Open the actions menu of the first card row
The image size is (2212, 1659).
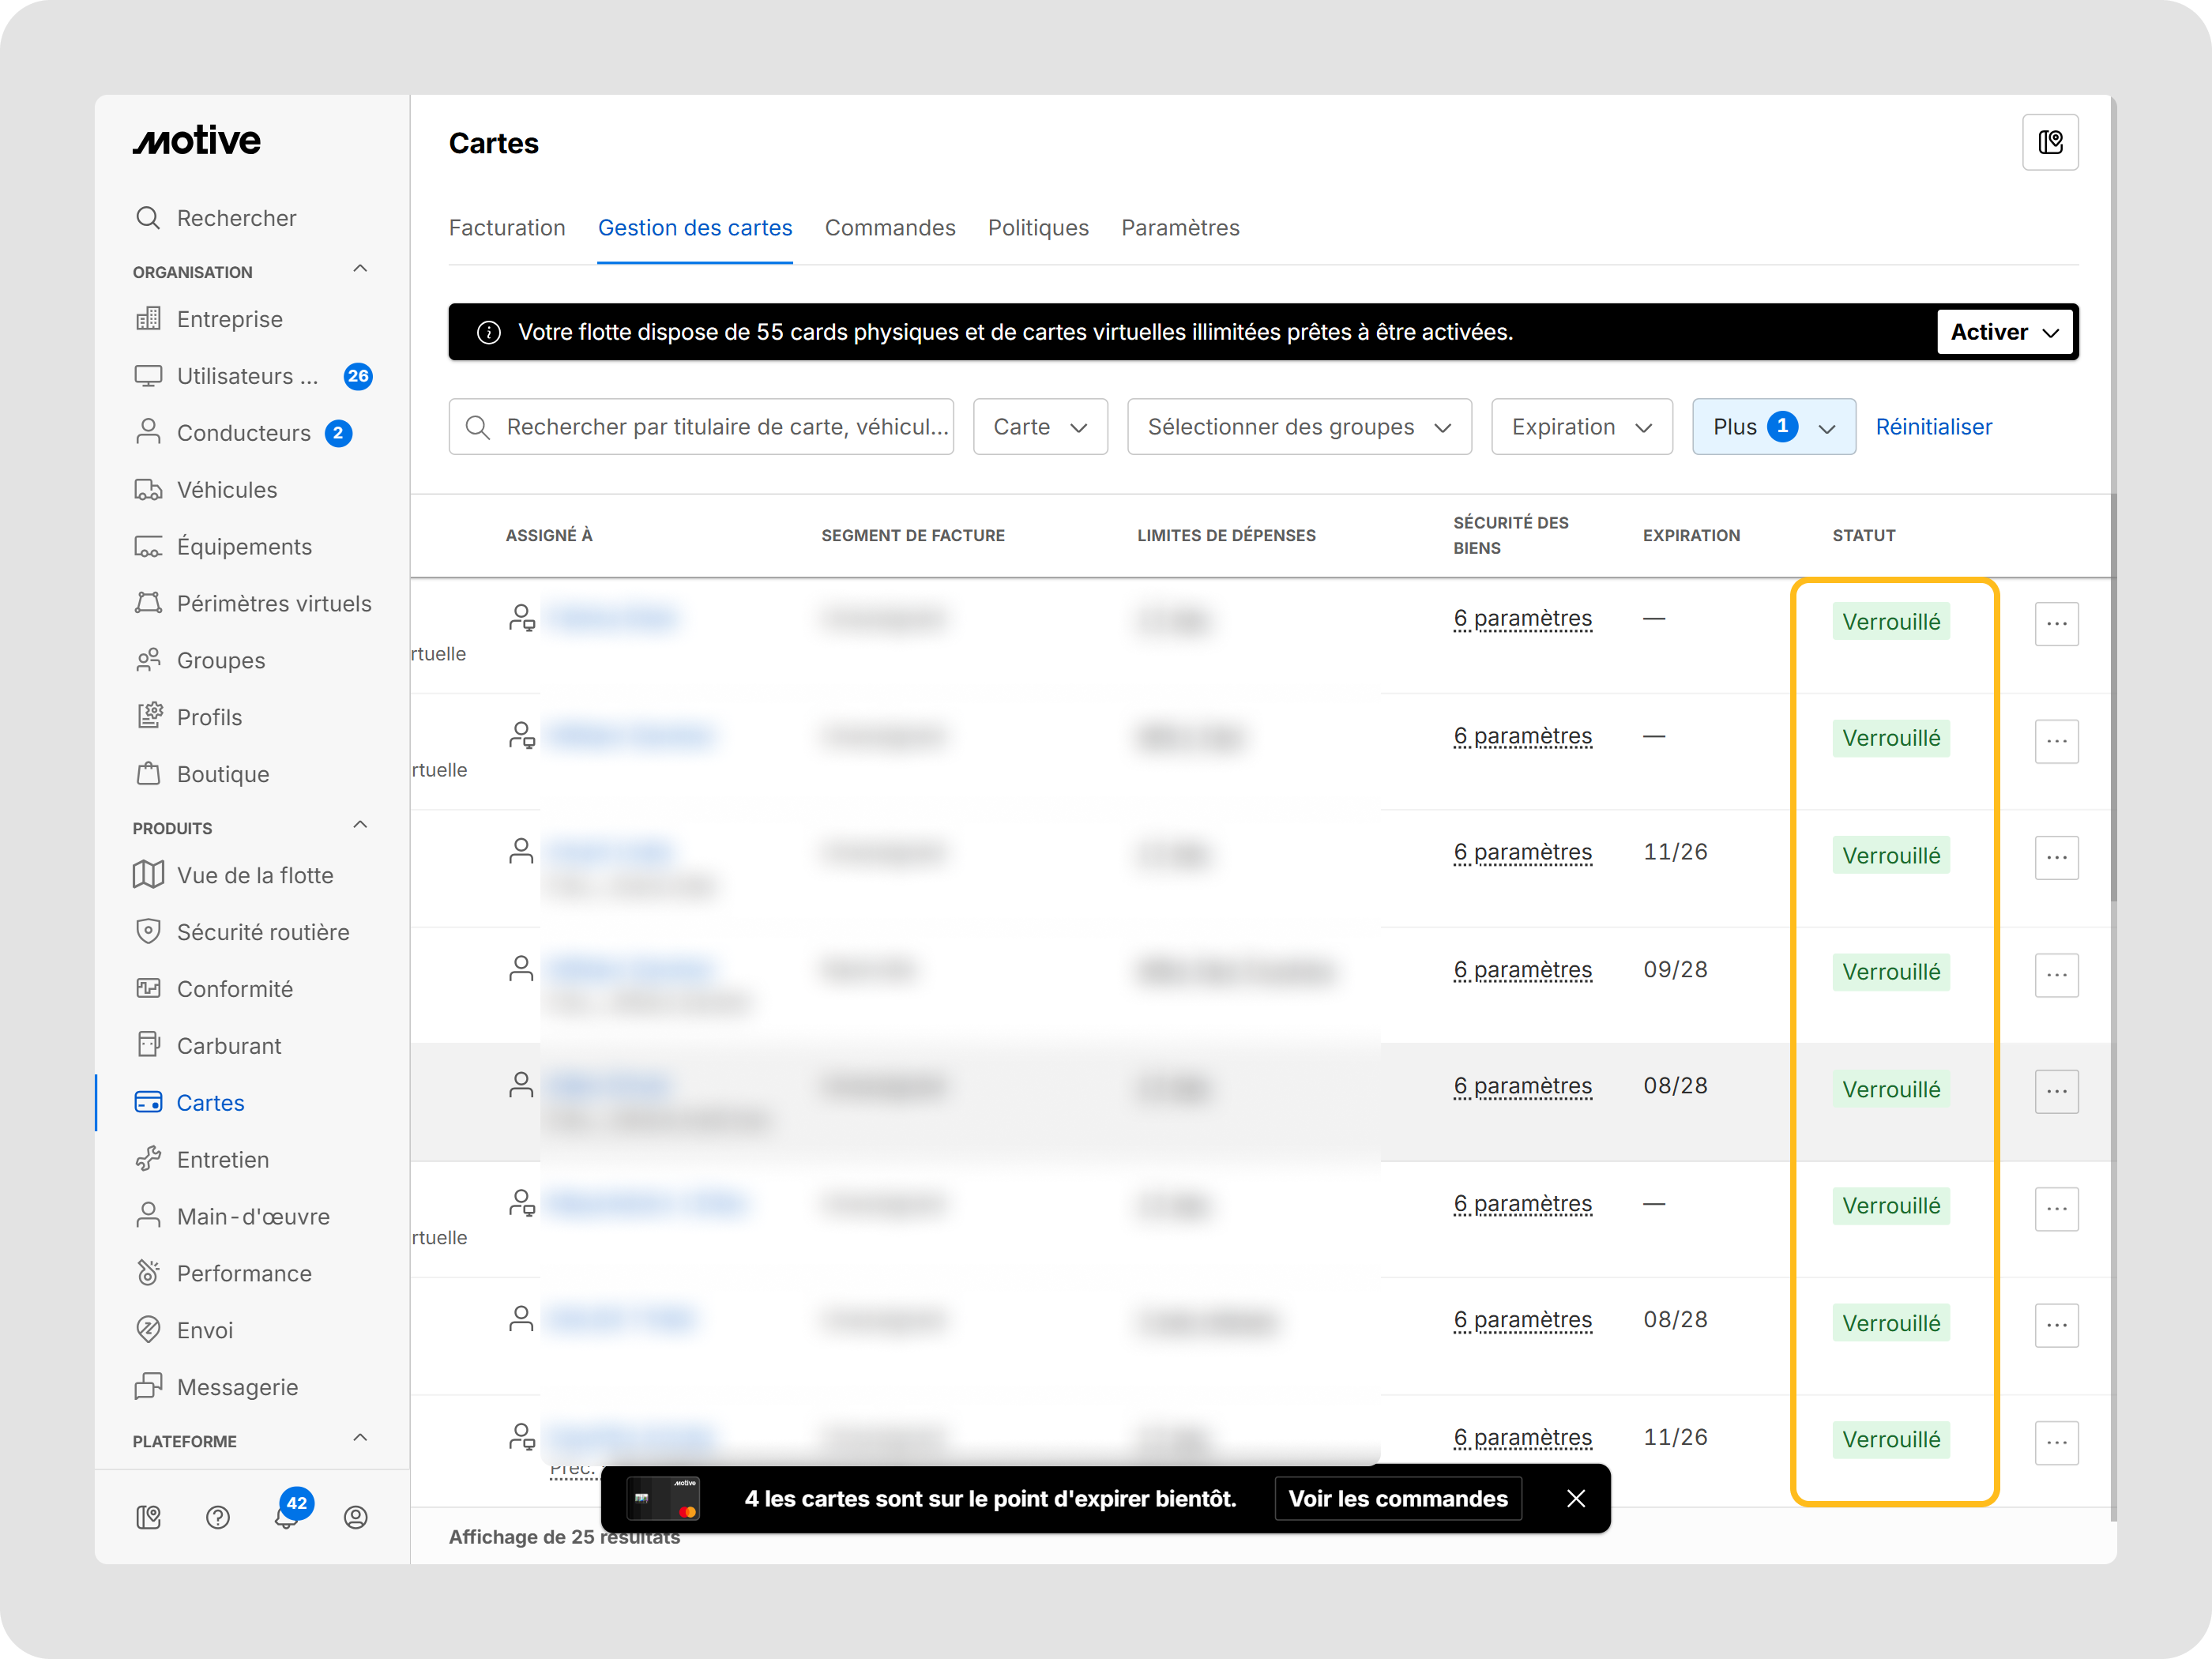point(2056,625)
